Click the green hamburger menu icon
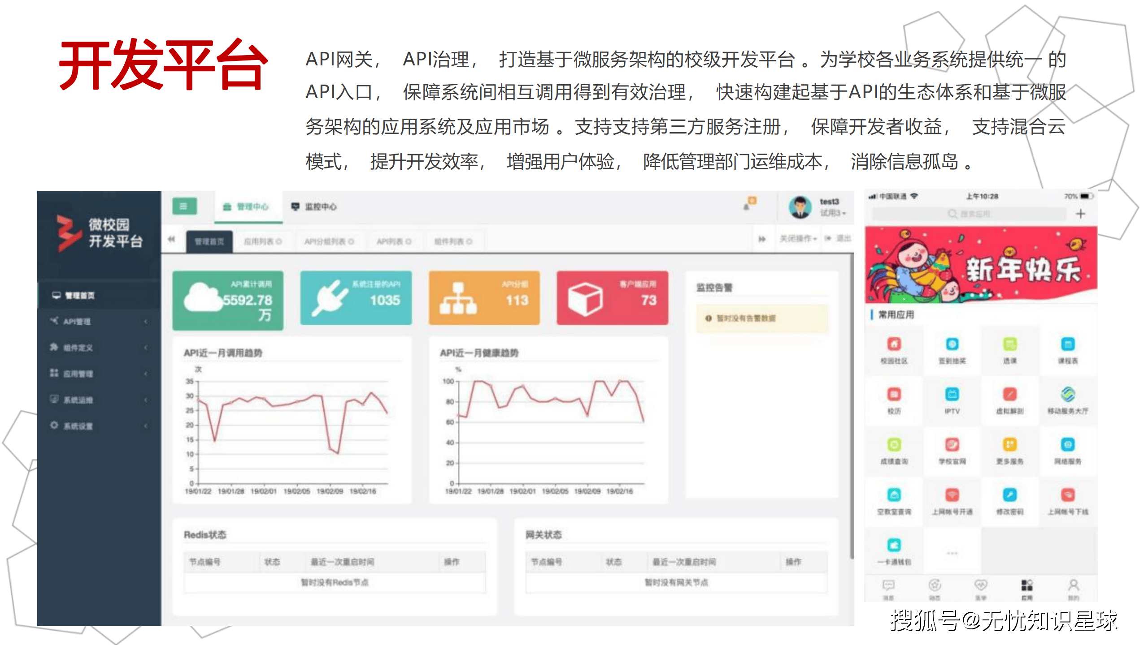Screen dimensions: 1148x645 [184, 206]
